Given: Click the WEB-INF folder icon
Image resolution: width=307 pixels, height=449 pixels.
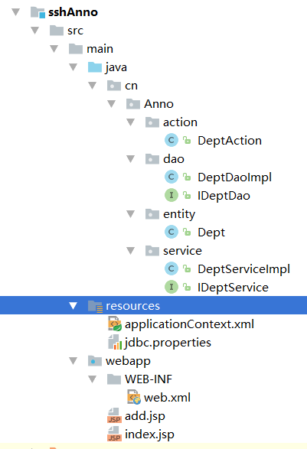Looking at the screenshot, I should pos(114,379).
